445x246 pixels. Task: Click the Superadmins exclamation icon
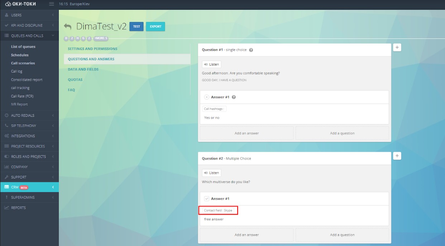[x=6, y=197]
